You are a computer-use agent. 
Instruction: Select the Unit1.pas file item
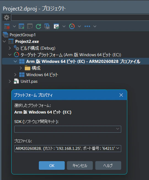coord(29,81)
